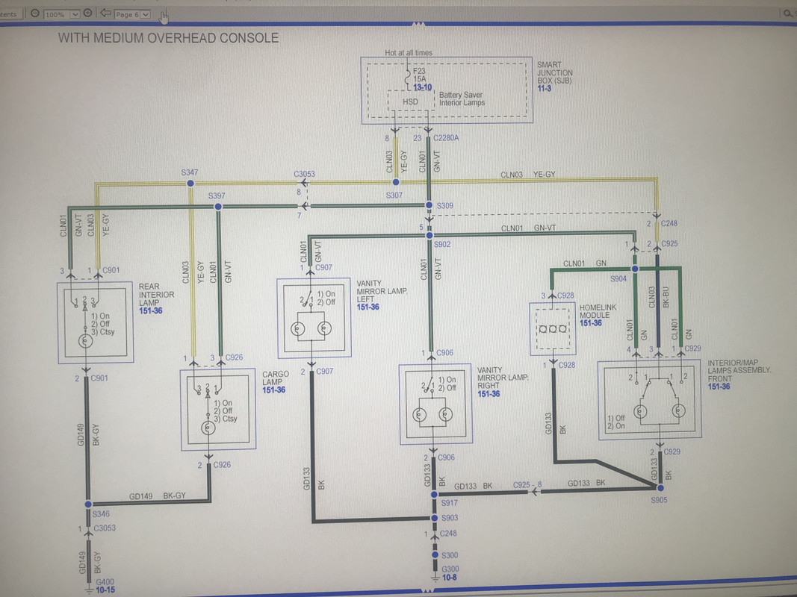The width and height of the screenshot is (797, 597).
Task: Click the G300 ground label
Action: 450,569
